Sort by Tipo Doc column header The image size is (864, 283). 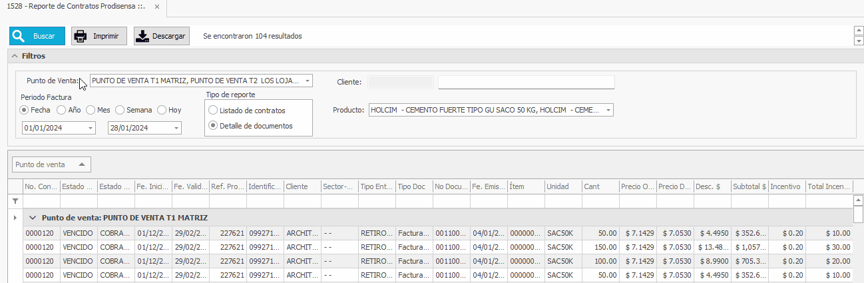[414, 187]
